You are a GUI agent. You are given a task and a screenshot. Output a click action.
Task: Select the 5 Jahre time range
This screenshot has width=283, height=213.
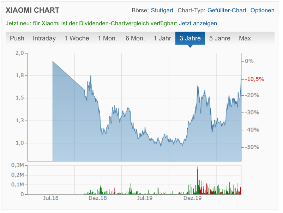tap(219, 38)
